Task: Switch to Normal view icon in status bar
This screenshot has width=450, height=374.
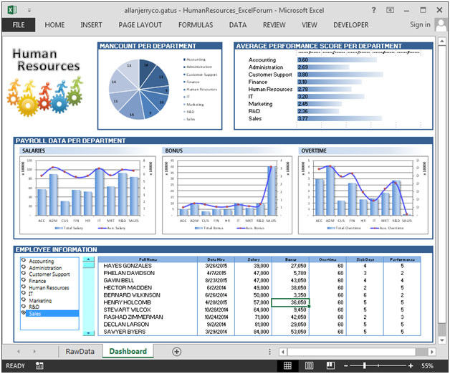Action: point(287,365)
